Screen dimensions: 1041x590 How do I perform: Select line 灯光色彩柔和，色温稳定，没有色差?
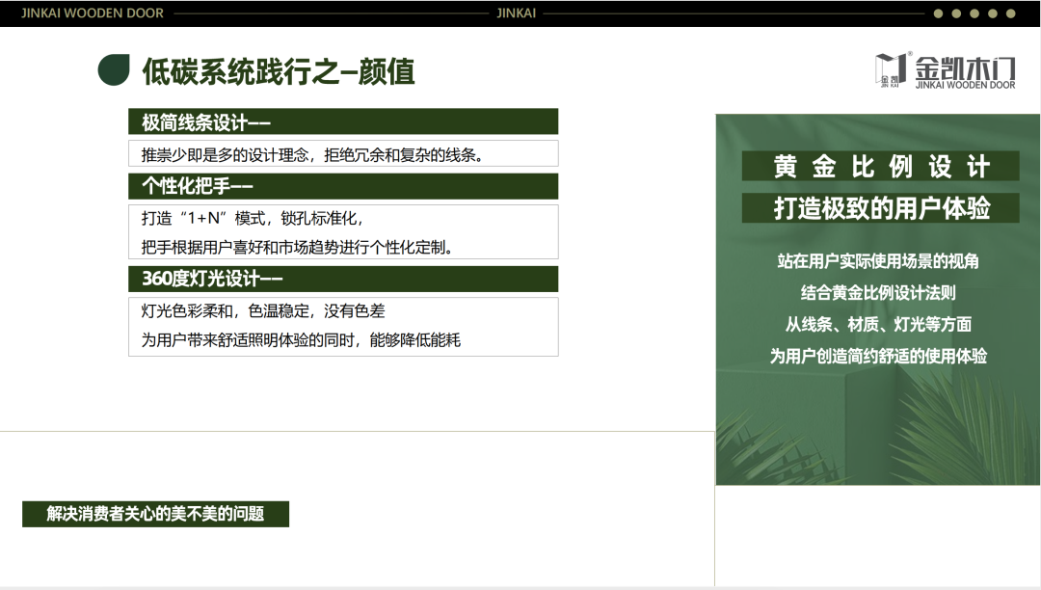point(263,311)
